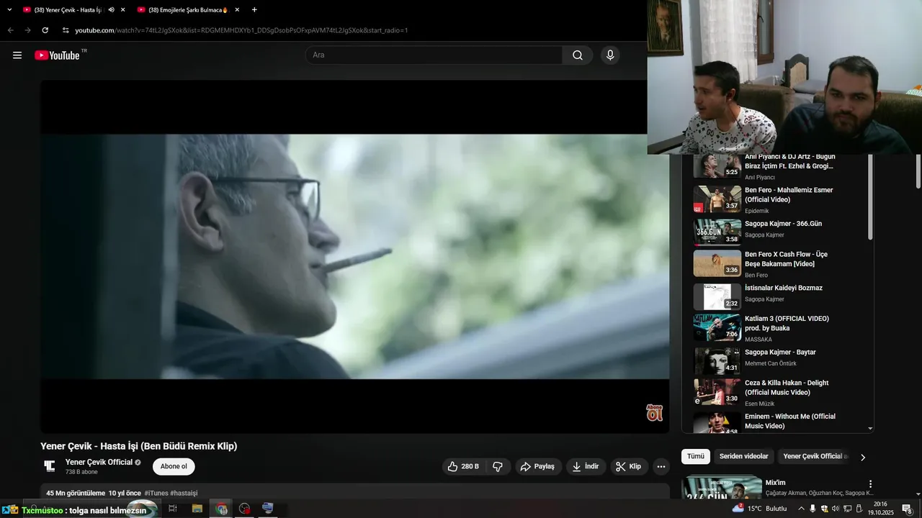Pause the video by clicking the player

354,256
